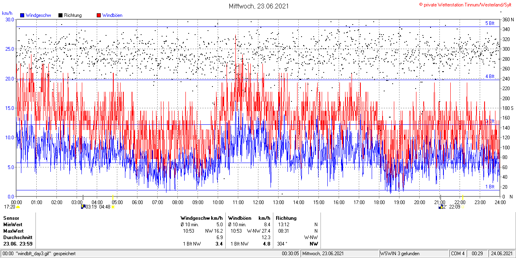Click the 00:29 status bar field

click(x=477, y=254)
